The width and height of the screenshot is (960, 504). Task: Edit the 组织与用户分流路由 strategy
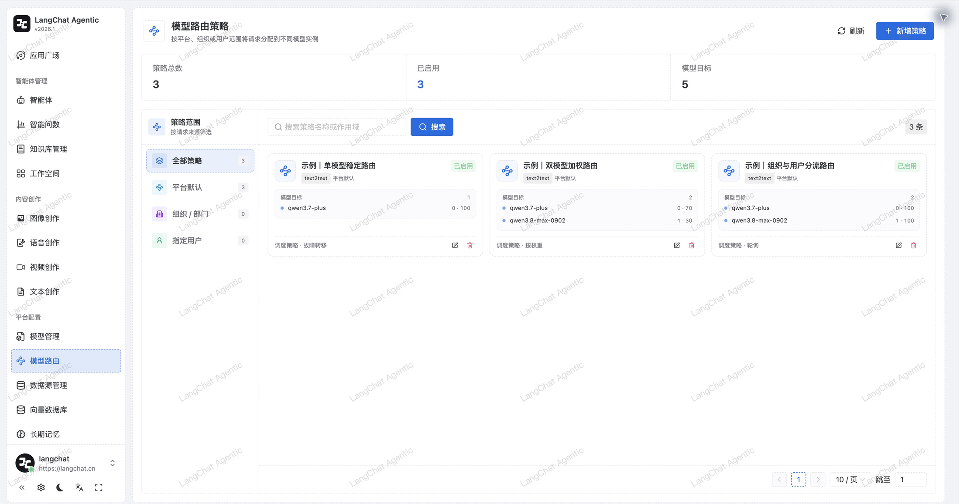pos(898,245)
